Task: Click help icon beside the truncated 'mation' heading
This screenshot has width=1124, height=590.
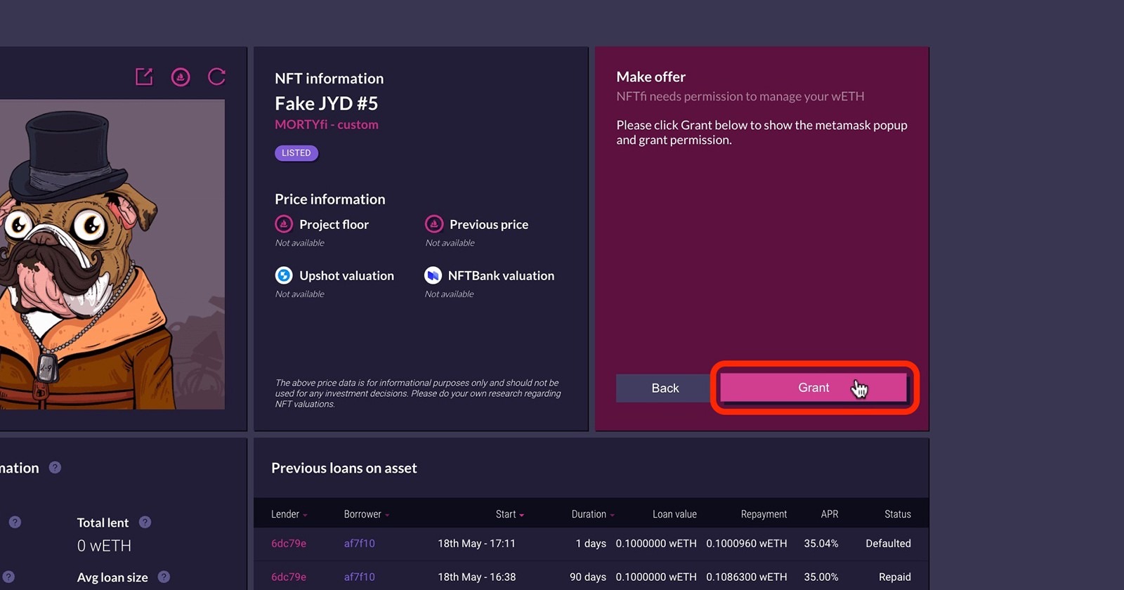Action: click(55, 468)
